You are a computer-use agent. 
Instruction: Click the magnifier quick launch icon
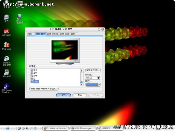(27, 129)
